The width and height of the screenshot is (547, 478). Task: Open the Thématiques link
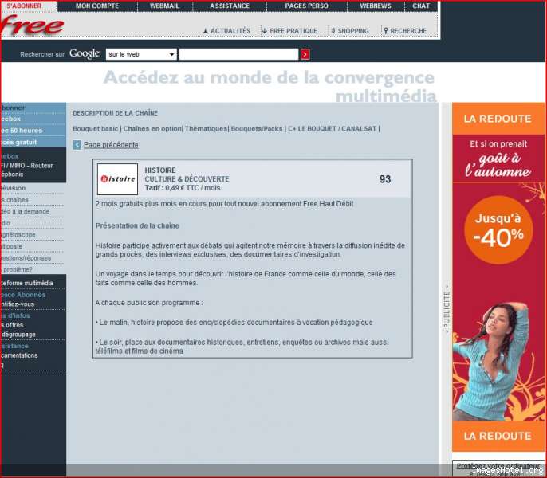(x=206, y=129)
